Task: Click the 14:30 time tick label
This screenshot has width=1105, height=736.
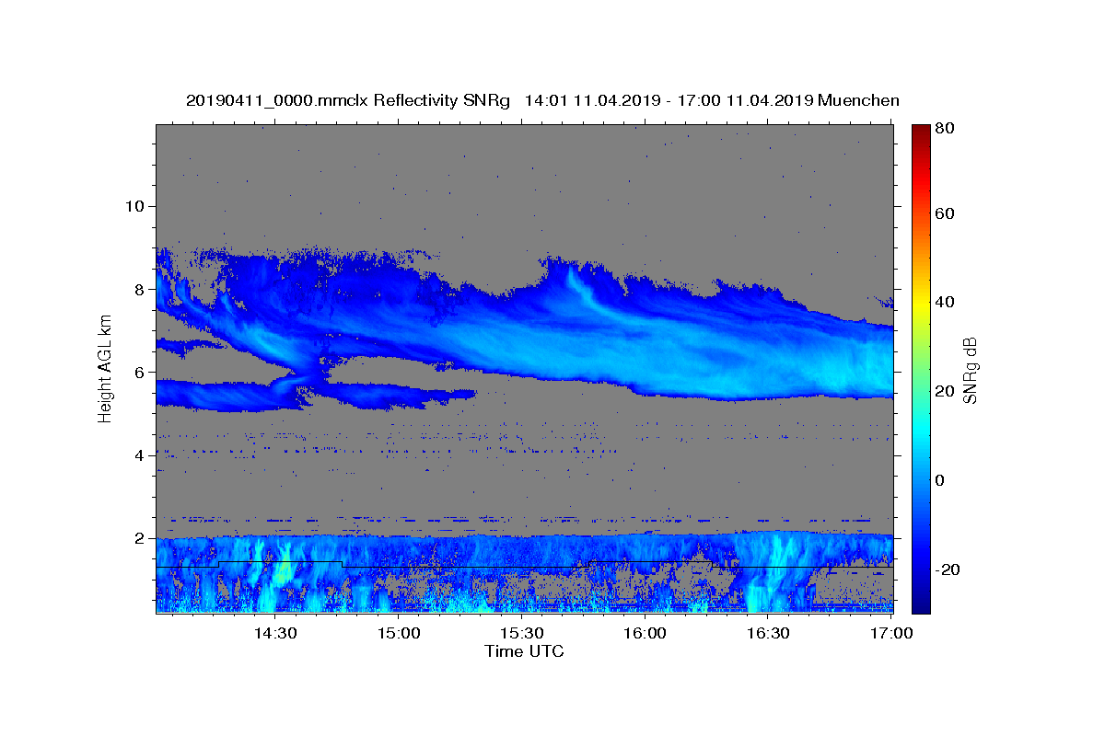Action: 274,633
